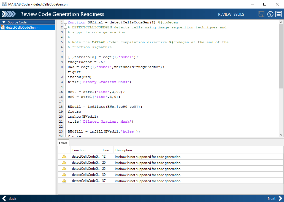Click warning icon for line 12 error
Screen dimensions: 284x202
point(64,157)
